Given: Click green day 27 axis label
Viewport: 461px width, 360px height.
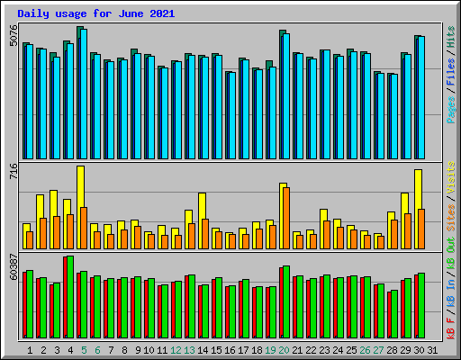Looking at the screenshot, I should [x=378, y=350].
